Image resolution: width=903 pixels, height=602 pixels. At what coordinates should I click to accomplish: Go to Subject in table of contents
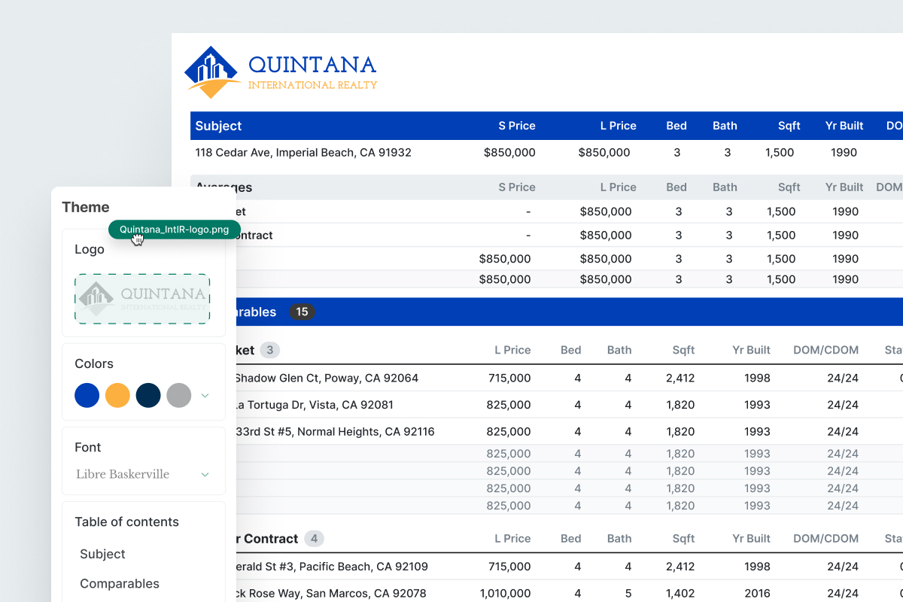click(x=102, y=554)
